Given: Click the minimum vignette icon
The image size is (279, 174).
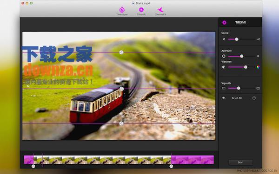Looking at the screenshot, I should pyautogui.click(x=224, y=88).
